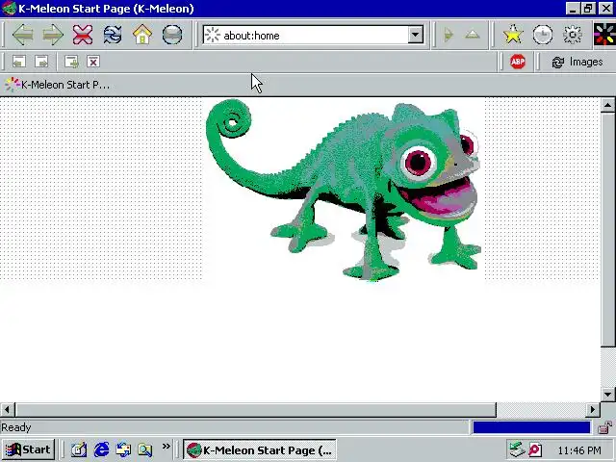Switch to previous tab icon
Screen dimensions: 616x462
(x=19, y=62)
